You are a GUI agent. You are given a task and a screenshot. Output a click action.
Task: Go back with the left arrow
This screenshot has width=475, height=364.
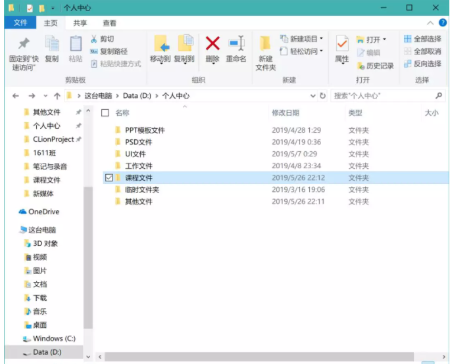[x=15, y=96]
